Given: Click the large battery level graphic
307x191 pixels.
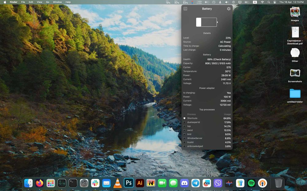Looking at the screenshot, I should pyautogui.click(x=207, y=22).
